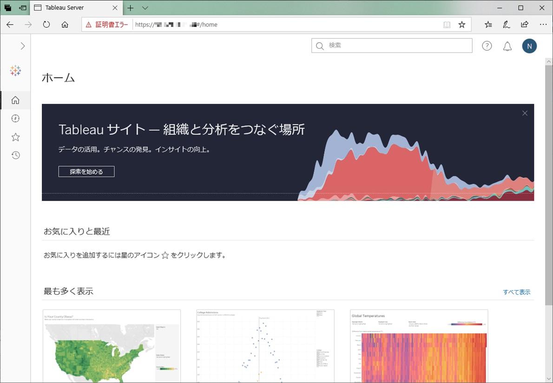Viewport: 553px width, 383px height.
Task: Expand the Tableau sidebar navigation chevron
Action: click(x=23, y=46)
